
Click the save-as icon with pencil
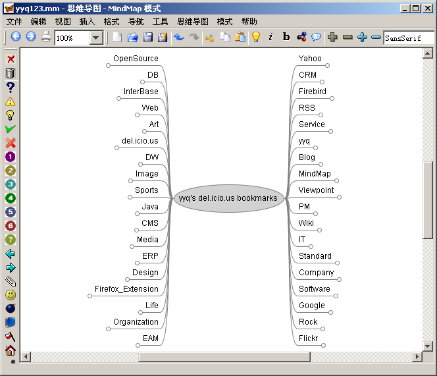click(163, 37)
